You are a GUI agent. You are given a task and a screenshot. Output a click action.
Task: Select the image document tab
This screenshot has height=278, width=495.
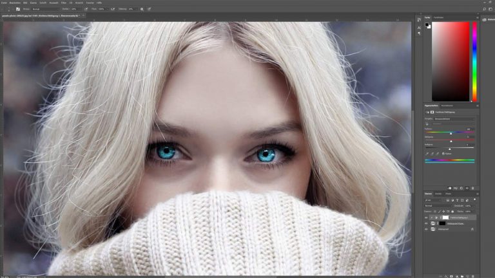click(39, 15)
